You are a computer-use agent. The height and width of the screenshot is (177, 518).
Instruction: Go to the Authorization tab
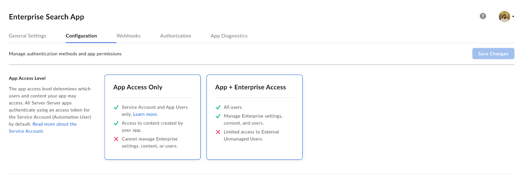coord(175,36)
